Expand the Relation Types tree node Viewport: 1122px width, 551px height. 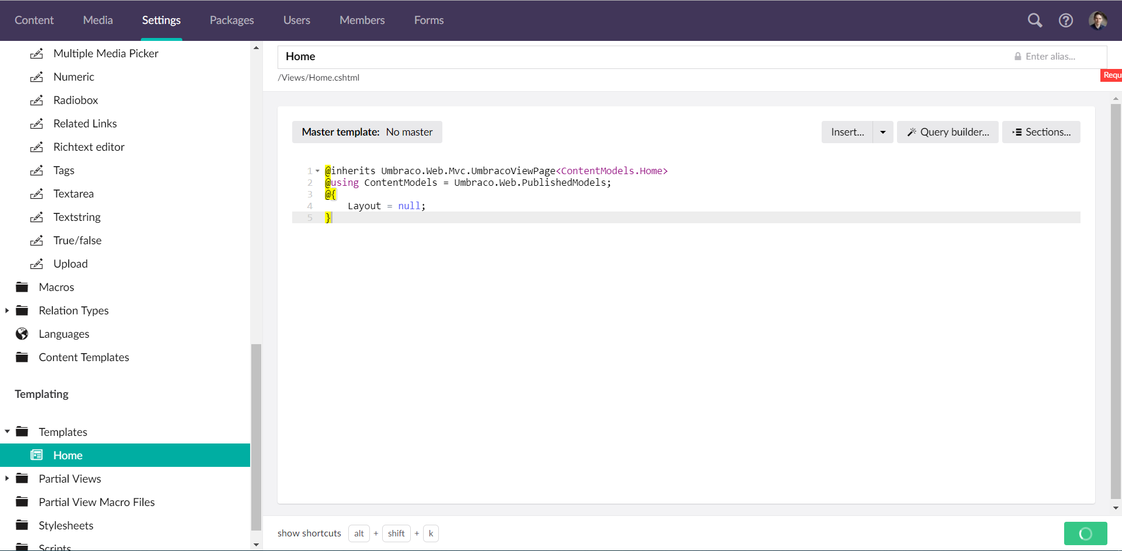pos(6,310)
